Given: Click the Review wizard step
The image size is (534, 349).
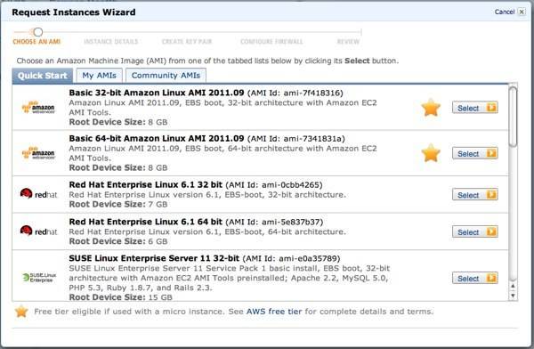Looking at the screenshot, I should [348, 42].
